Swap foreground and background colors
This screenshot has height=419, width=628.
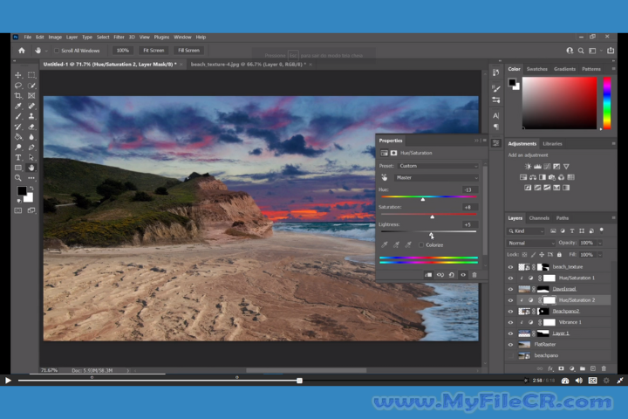(31, 188)
